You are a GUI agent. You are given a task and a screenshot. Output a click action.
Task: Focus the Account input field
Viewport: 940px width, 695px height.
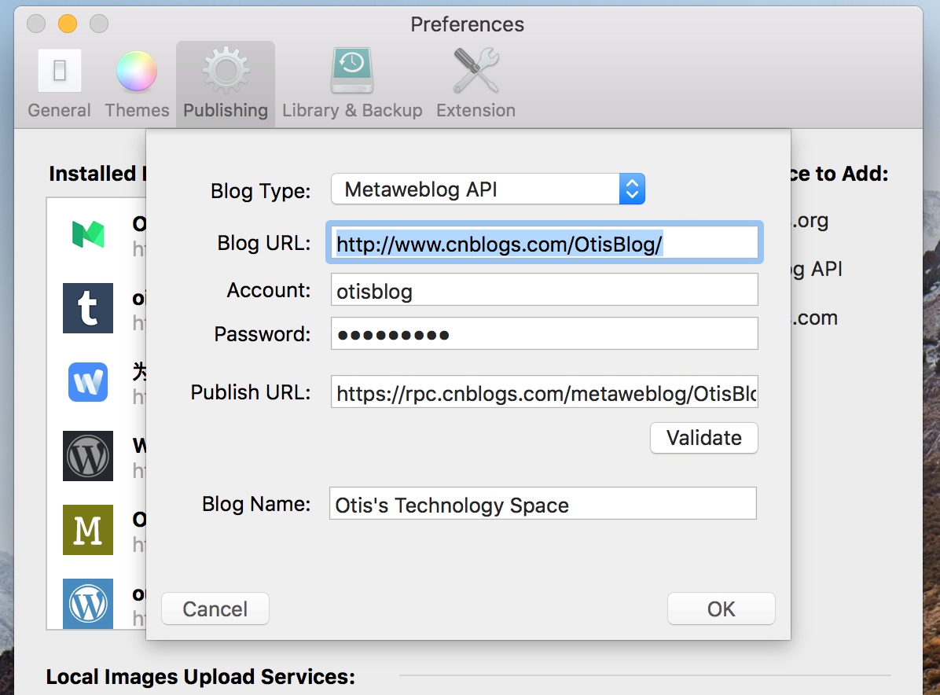point(544,291)
